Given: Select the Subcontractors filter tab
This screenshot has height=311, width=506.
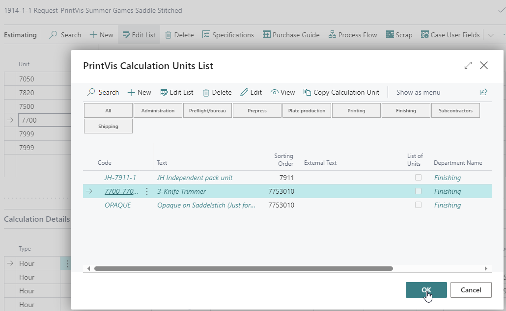Looking at the screenshot, I should click(x=455, y=110).
